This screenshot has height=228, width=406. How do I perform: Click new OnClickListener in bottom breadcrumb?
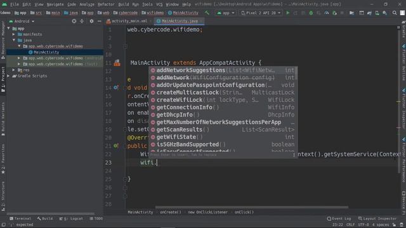[x=207, y=212]
